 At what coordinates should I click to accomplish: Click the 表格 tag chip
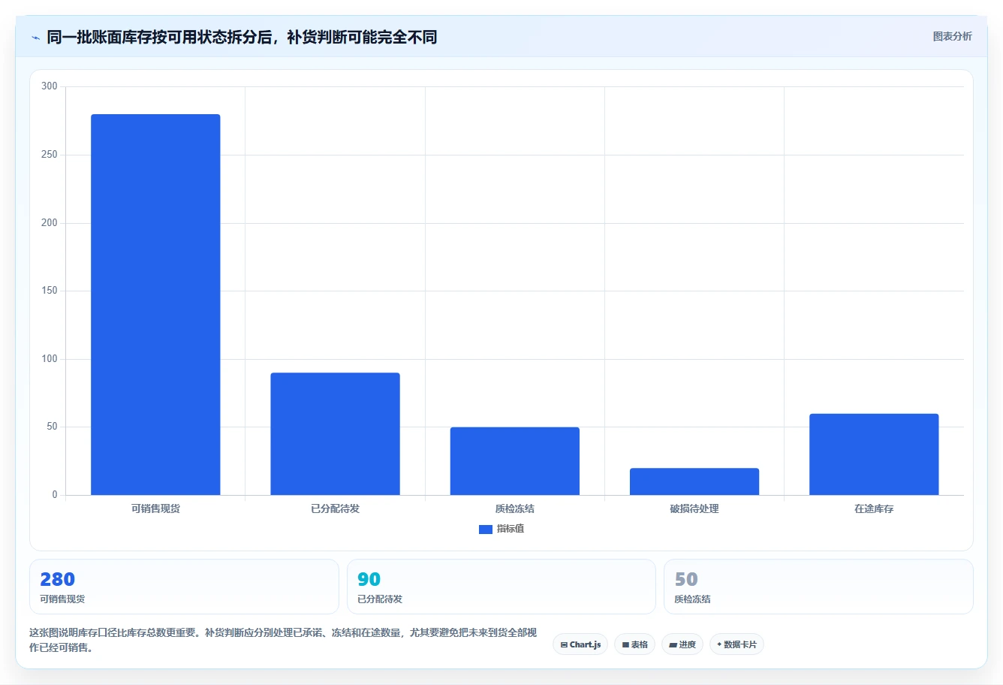click(x=634, y=644)
